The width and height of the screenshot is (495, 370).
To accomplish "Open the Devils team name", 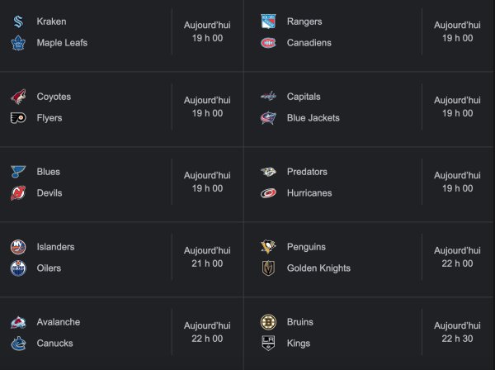I will [x=49, y=193].
